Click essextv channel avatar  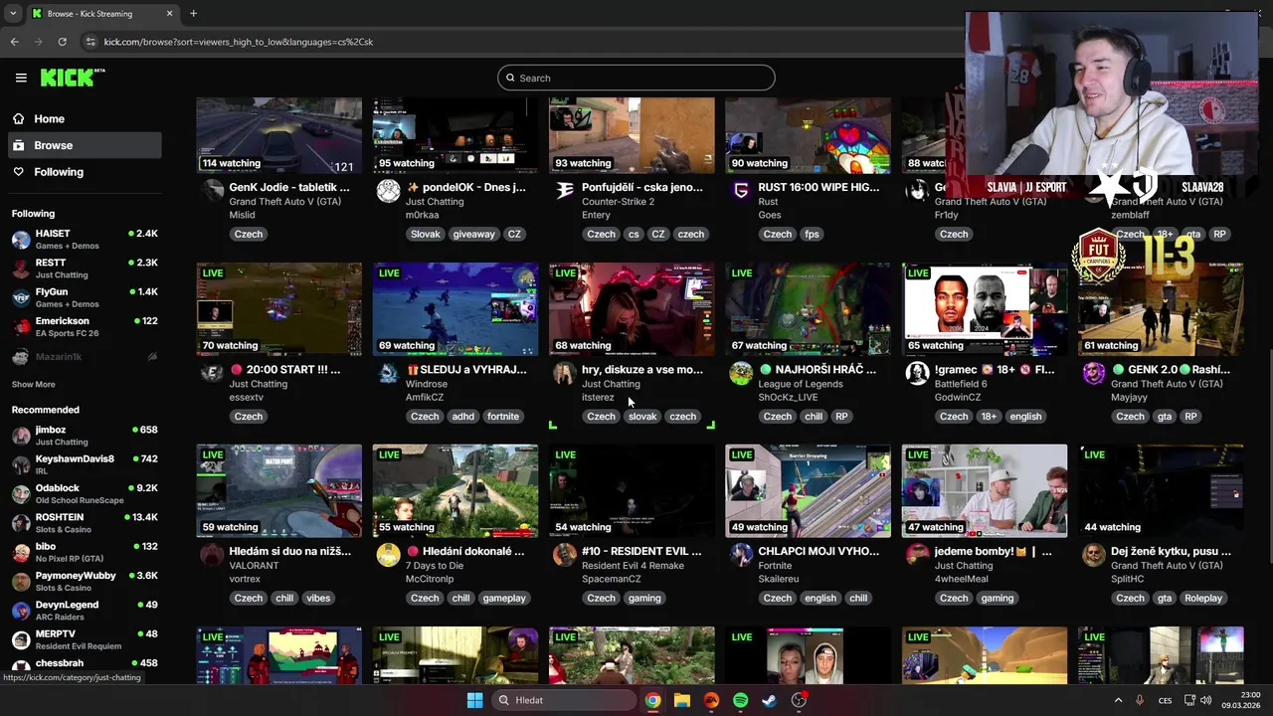pyautogui.click(x=212, y=373)
